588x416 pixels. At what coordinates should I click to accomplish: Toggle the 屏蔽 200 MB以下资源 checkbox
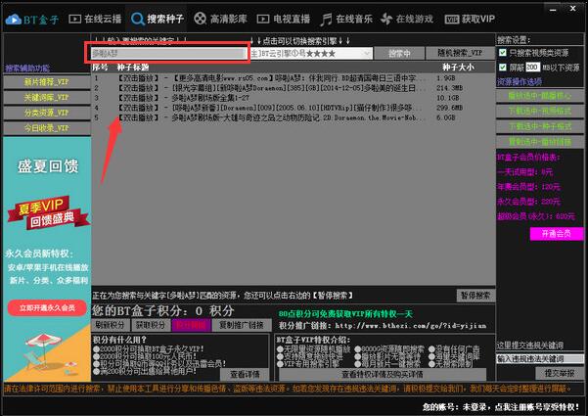pyautogui.click(x=503, y=68)
